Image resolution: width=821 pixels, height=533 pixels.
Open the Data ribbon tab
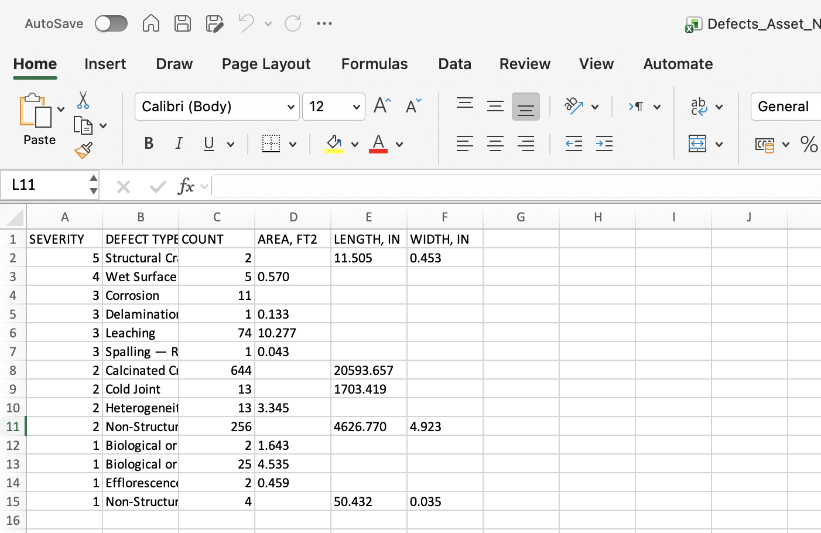pos(455,64)
